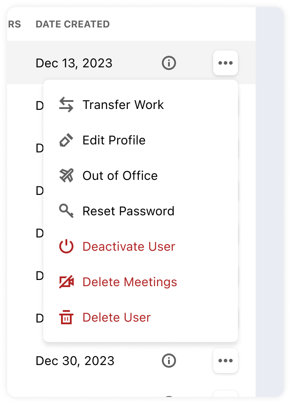Viewport: 291px width, 404px height.
Task: Click the Dec 13, 2023 date cell
Action: pos(74,63)
